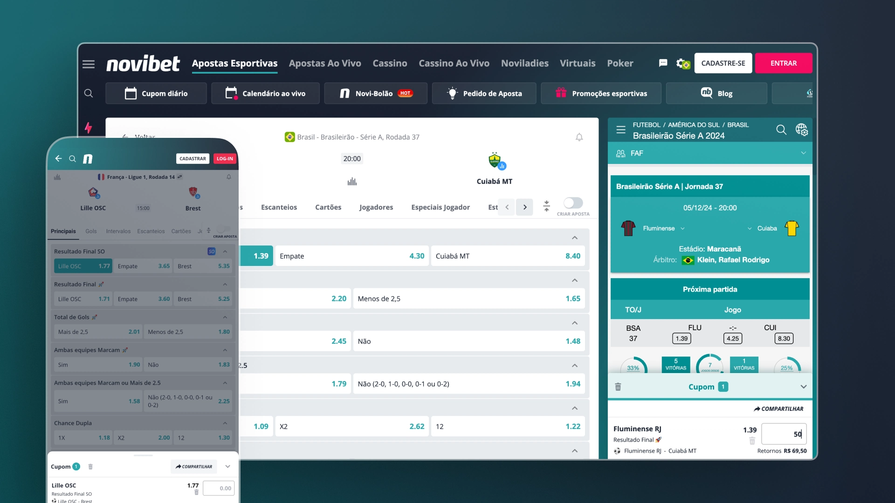Select Cuiabá MT 8.40 odds
895x503 pixels.
(508, 256)
